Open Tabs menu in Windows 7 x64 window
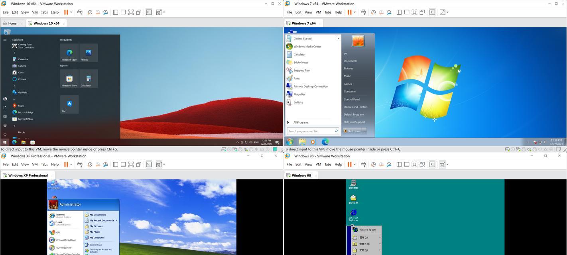567x255 pixels. pyautogui.click(x=328, y=12)
